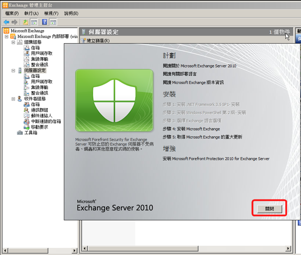301x255 pixels.
Task: Open the 說明(H) menu
Action: point(71,14)
